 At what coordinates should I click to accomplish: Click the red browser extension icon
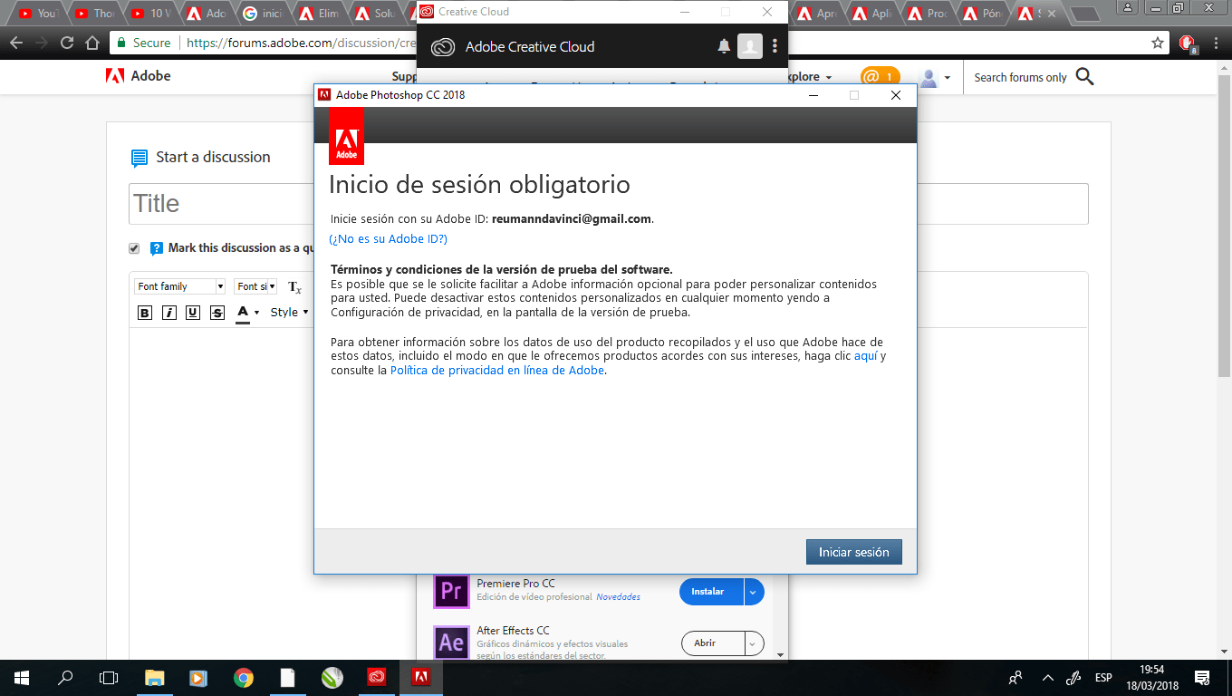(1189, 43)
